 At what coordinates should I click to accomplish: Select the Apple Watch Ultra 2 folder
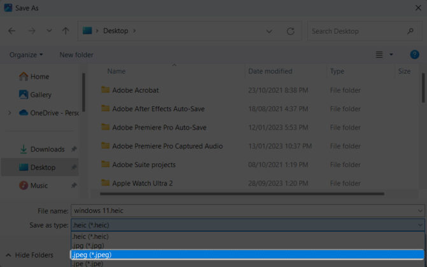tap(143, 183)
